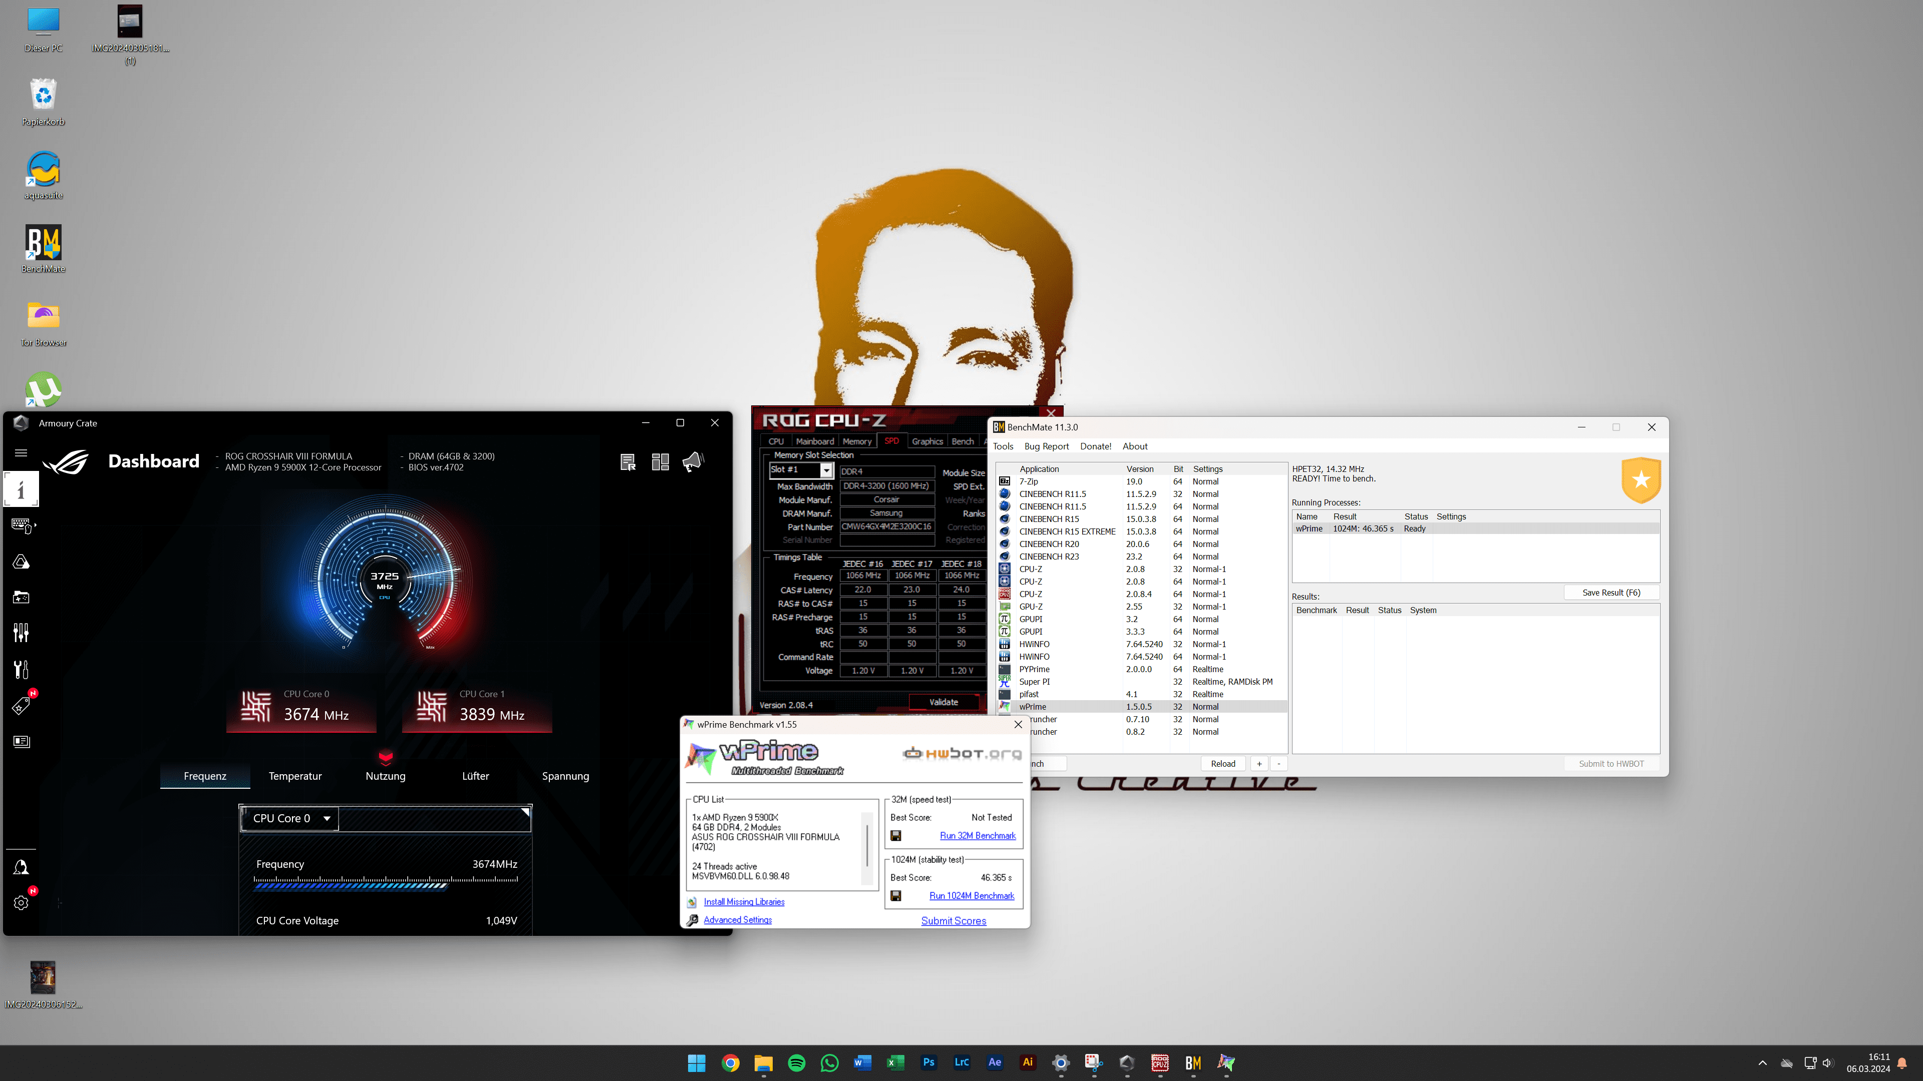Open CPU Core 0 dropdown selector
1923x1081 pixels.
tap(289, 818)
